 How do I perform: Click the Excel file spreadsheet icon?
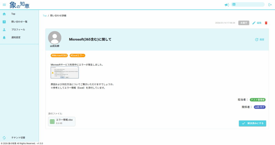click(x=52, y=121)
